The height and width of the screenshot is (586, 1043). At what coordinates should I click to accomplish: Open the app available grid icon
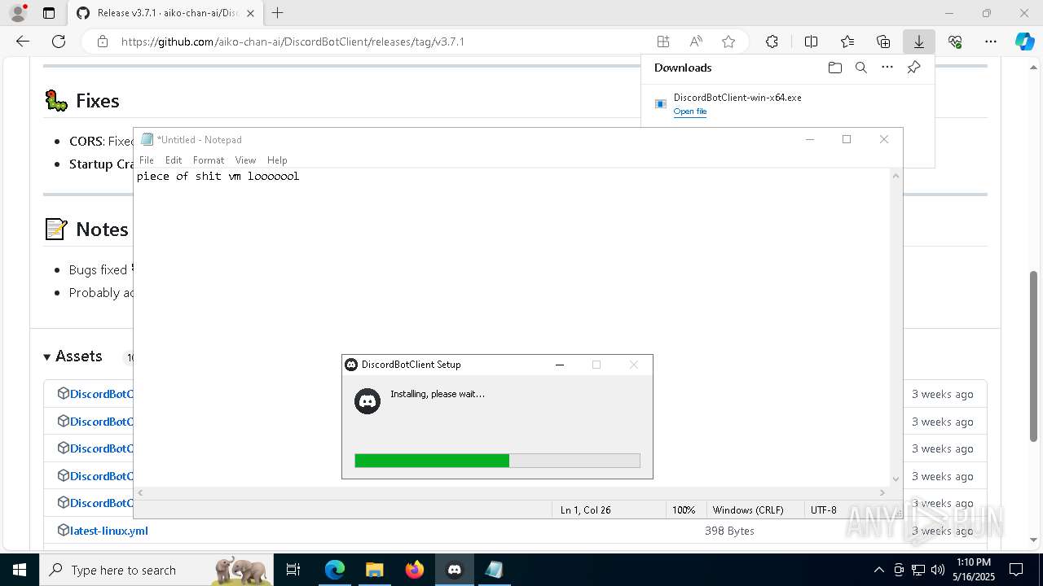click(x=663, y=42)
